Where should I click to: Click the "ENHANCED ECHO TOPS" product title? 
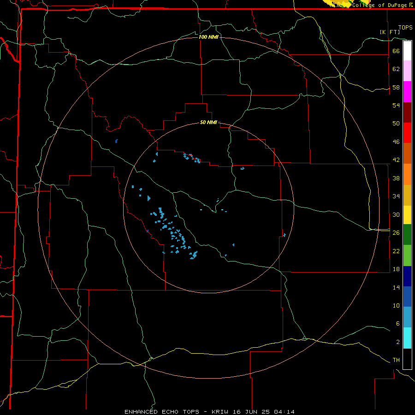pyautogui.click(x=162, y=412)
